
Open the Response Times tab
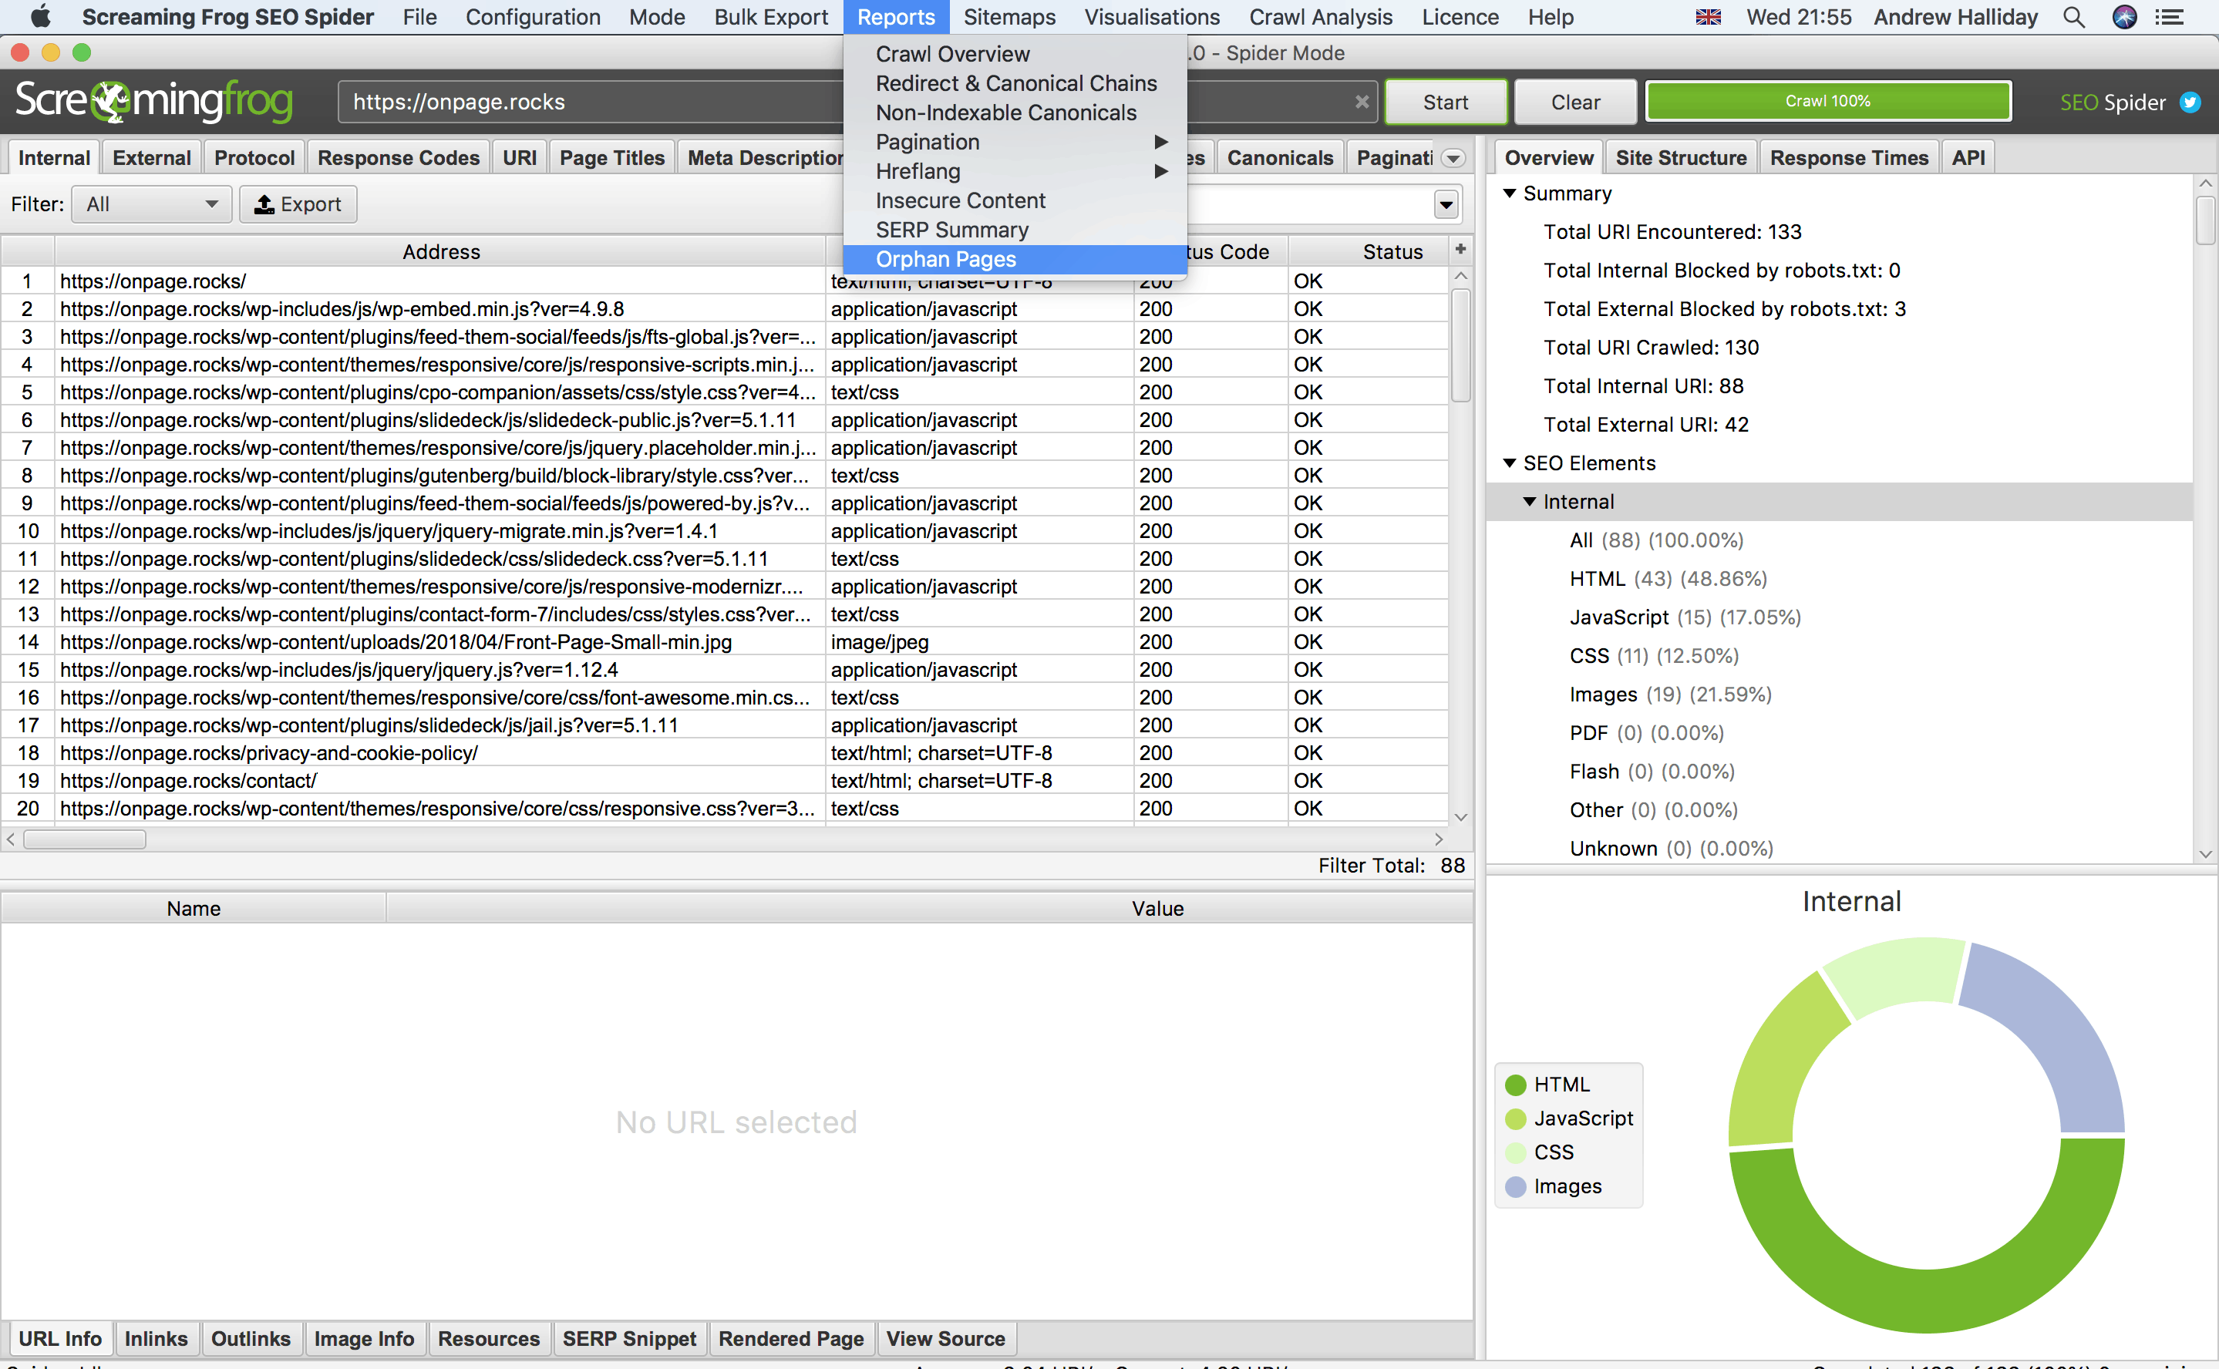tap(1850, 157)
